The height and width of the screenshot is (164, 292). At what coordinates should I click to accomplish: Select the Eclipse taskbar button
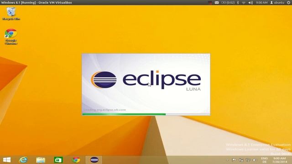pos(94,160)
